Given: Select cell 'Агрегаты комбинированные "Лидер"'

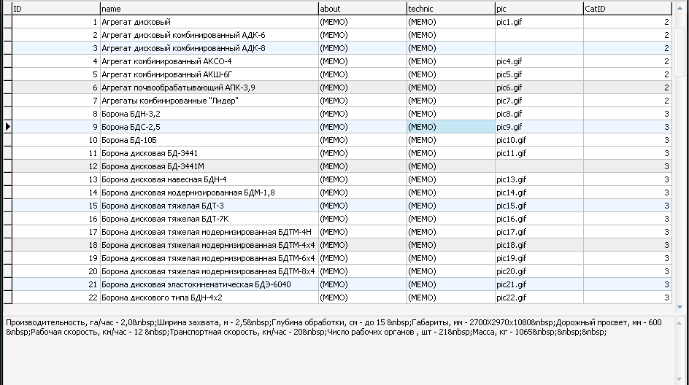Looking at the screenshot, I should pyautogui.click(x=209, y=101).
